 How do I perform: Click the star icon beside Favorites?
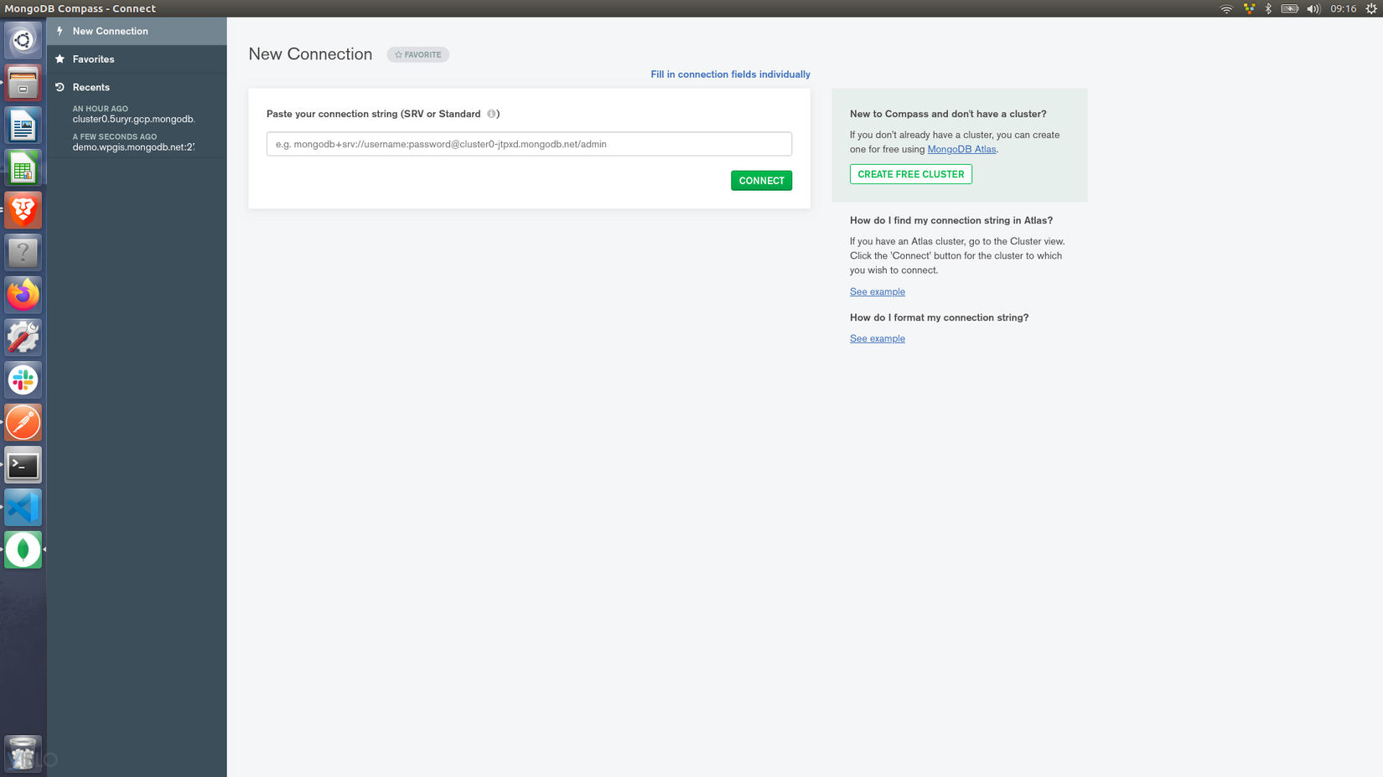60,59
